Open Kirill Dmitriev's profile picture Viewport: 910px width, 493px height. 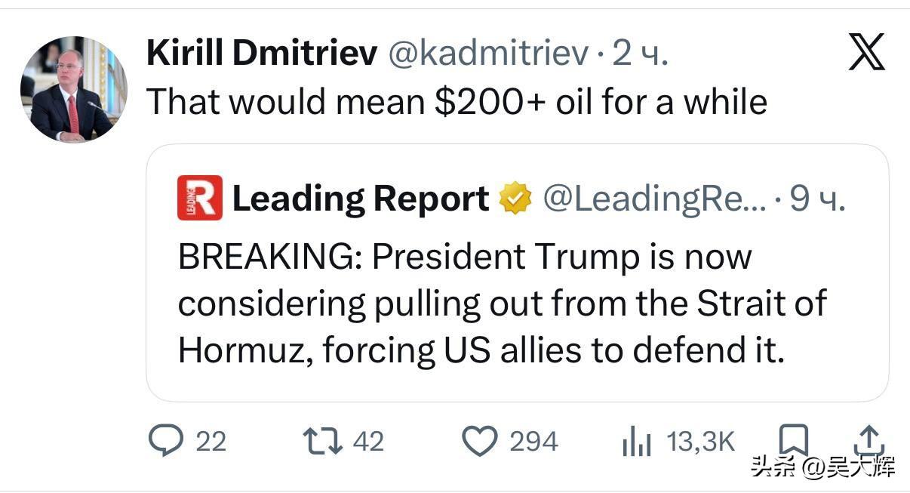73,89
